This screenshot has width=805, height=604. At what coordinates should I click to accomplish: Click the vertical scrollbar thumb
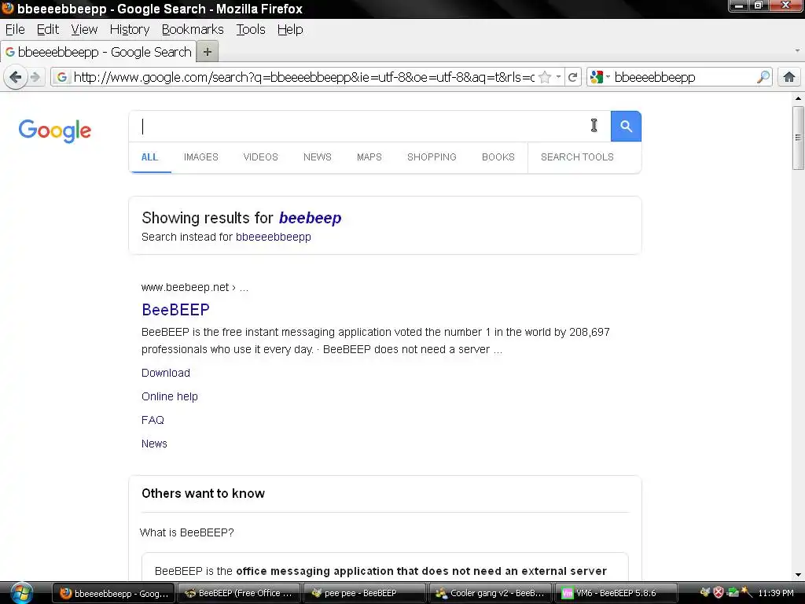coord(798,138)
